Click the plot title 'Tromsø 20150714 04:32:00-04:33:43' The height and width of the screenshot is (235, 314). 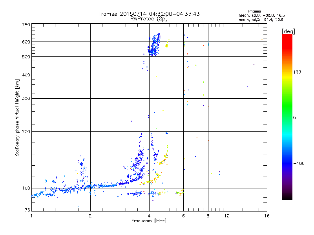tap(149, 14)
